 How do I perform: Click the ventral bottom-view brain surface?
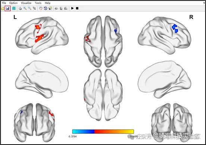(x=103, y=95)
